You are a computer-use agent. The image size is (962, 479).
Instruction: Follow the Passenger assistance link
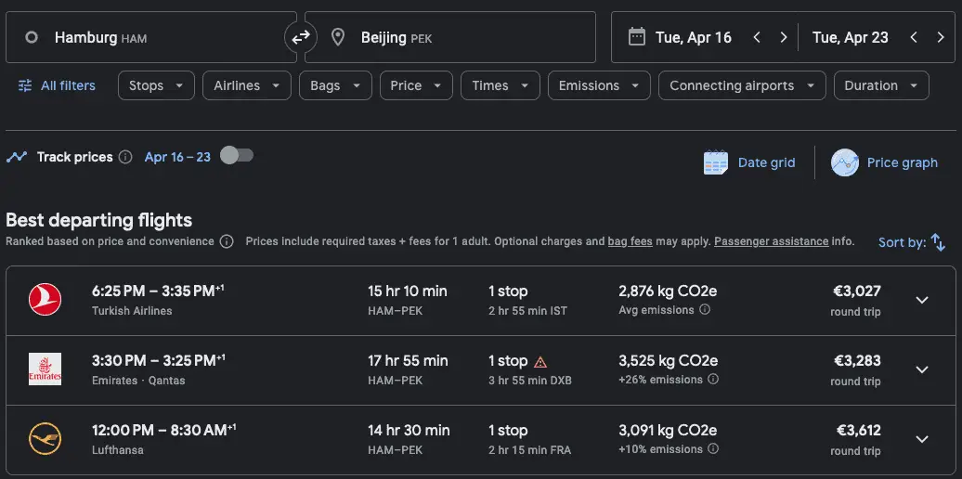[x=771, y=241]
